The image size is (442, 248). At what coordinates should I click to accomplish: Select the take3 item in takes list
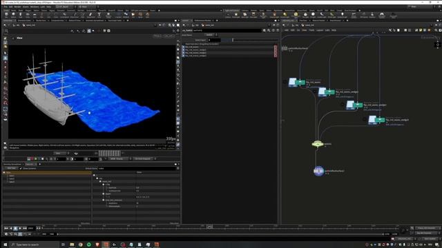point(12,182)
